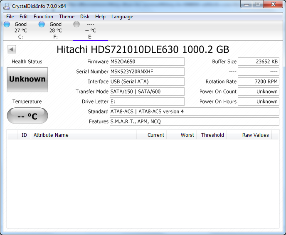
Task: Click the Rotation Rate value 7200 RPM
Action: coord(259,82)
